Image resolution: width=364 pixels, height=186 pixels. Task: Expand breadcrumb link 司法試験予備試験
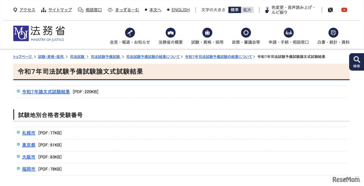pos(106,57)
